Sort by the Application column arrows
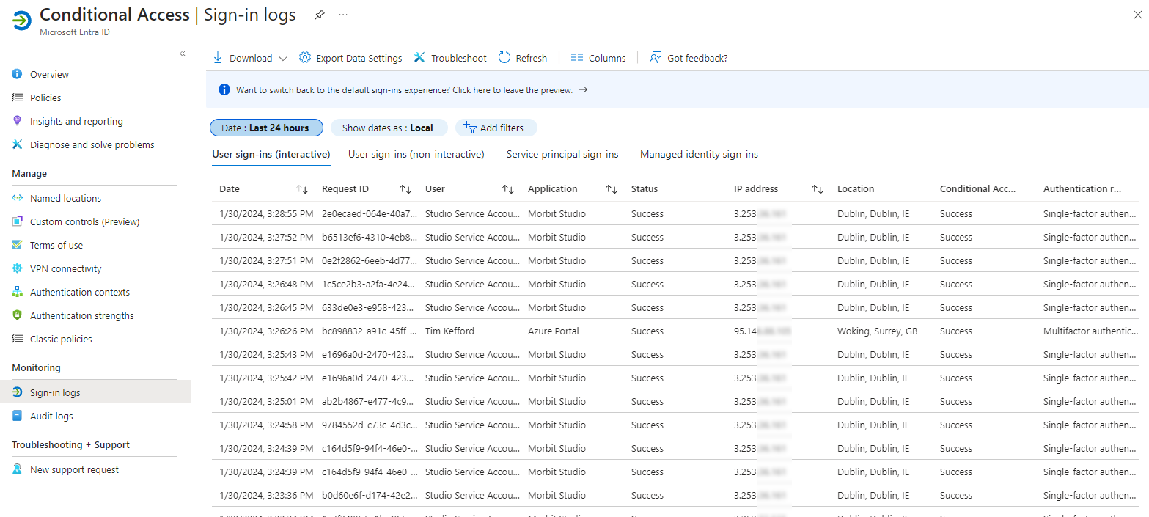 612,189
